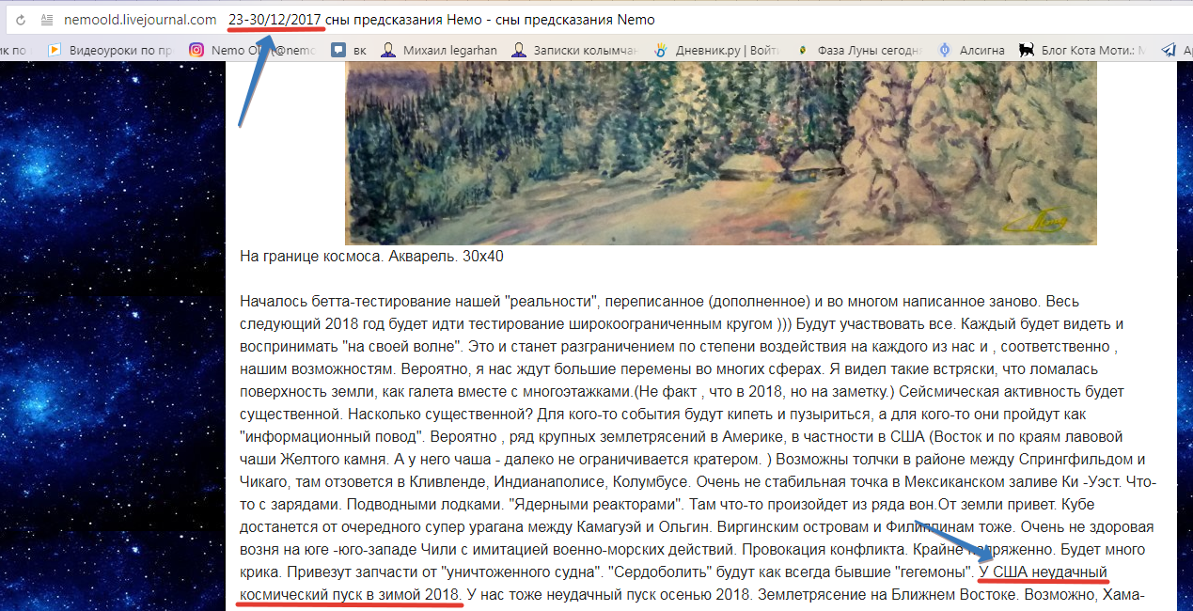Viewport: 1193px width, 611px height.
Task: Click the Михаил legarhan user icon
Action: click(388, 51)
